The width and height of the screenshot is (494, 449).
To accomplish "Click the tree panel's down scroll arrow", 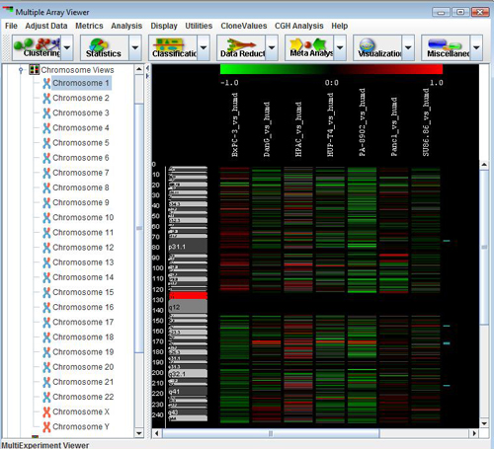I will pos(139,433).
